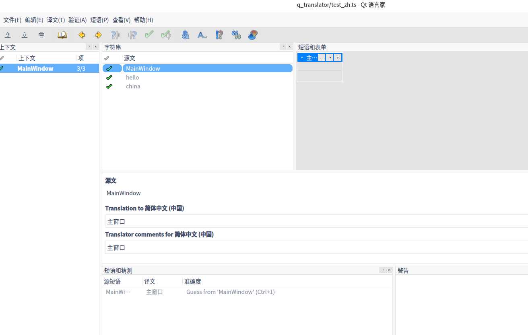Float the 短语和猜测 panel with its dock button

tap(383, 270)
